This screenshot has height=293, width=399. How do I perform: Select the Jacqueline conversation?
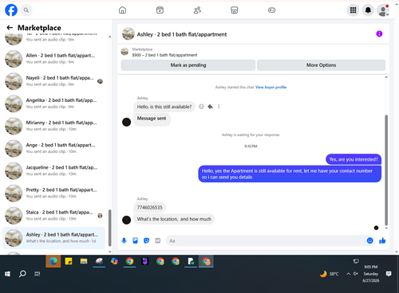tap(53, 170)
